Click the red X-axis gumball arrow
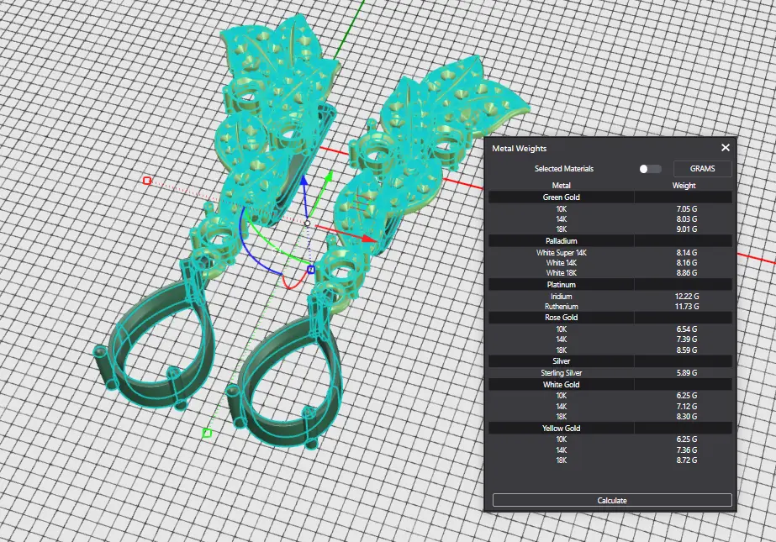Image resolution: width=776 pixels, height=542 pixels. [x=371, y=239]
